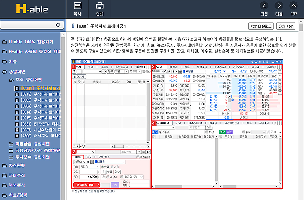304x200 pixels.
Task: Open 정규장 dropdown in 관심종목 panel
Action: click(x=135, y=72)
